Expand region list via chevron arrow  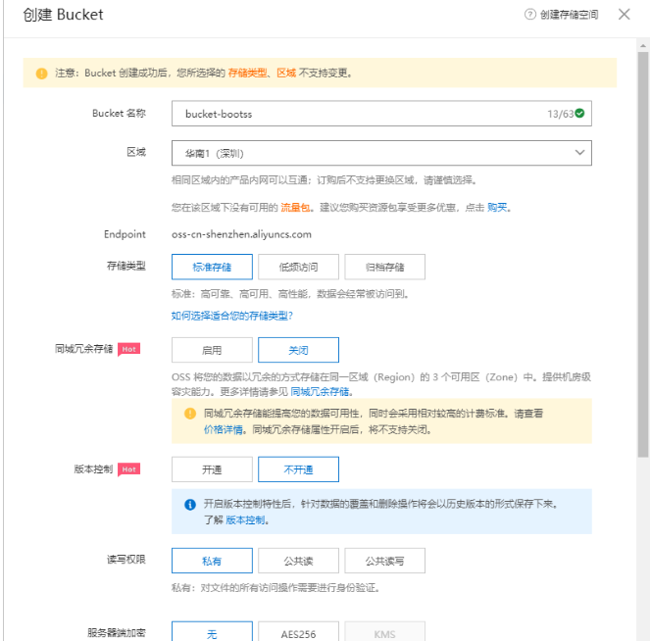[x=579, y=153]
